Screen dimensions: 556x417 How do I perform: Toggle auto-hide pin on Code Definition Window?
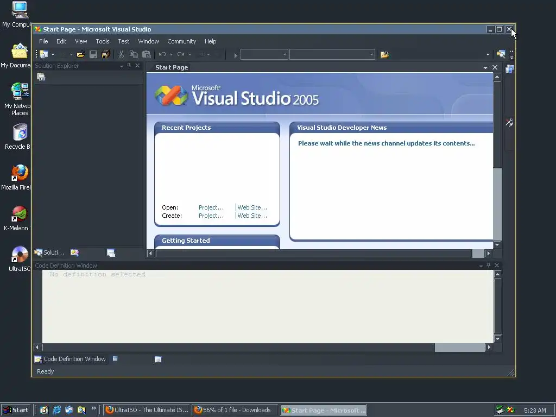488,265
